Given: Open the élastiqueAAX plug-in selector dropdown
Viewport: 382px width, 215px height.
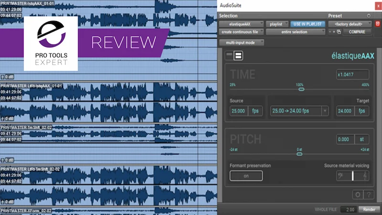Looking at the screenshot, I should click(x=241, y=24).
